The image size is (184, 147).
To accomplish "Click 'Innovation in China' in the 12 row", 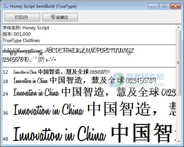I will pos(25,72).
